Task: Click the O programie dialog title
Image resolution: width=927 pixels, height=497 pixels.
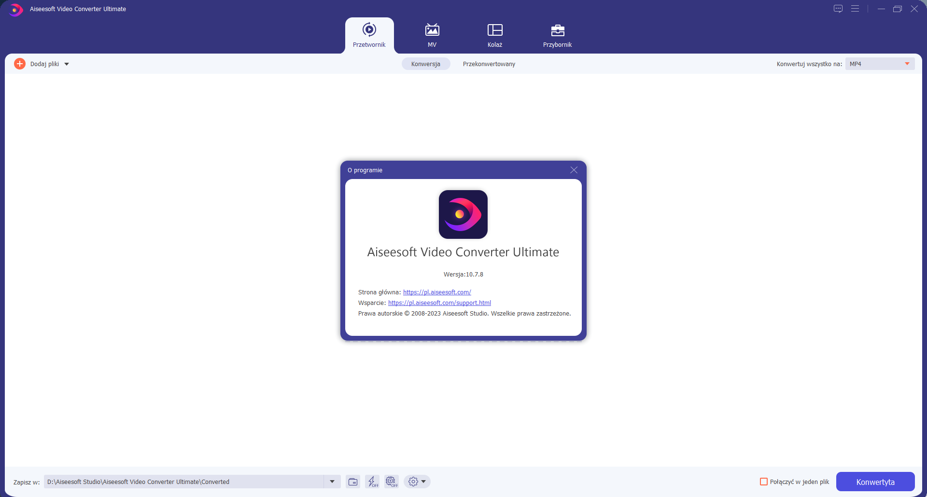Action: [365, 170]
